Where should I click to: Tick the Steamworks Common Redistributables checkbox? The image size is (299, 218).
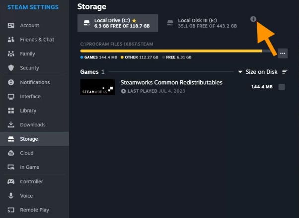point(282,87)
